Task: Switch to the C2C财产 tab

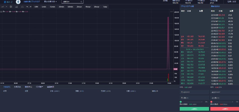Action: point(39,87)
